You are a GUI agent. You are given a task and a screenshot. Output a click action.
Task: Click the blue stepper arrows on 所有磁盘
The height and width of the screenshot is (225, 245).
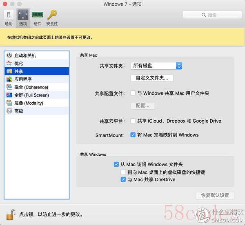click(x=179, y=66)
